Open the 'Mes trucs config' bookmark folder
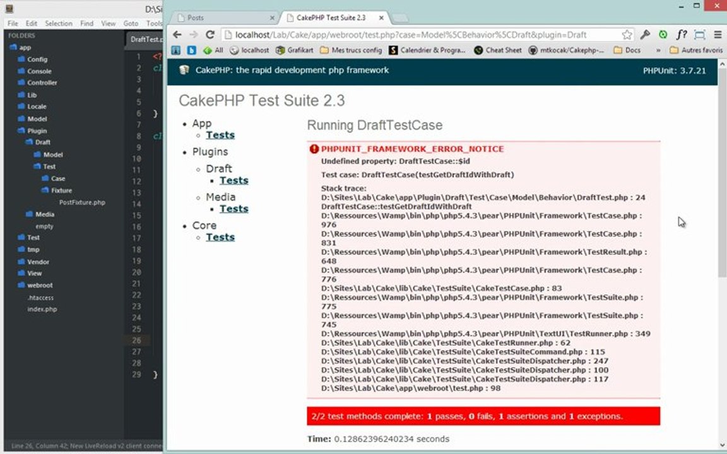Screen dimensions: 727x454 [x=351, y=50]
